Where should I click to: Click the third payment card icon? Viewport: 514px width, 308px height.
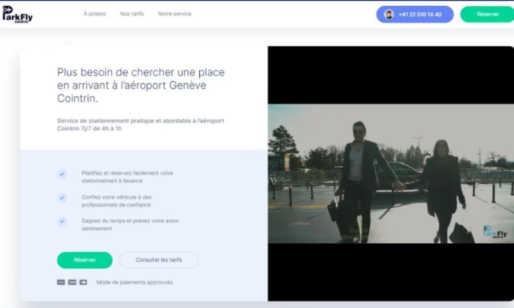tap(83, 282)
